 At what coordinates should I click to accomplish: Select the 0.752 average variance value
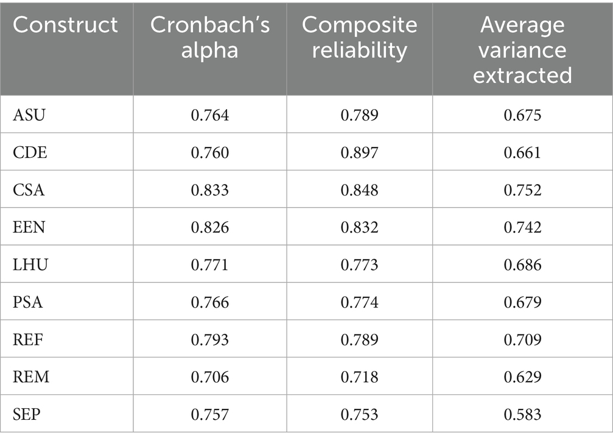coord(522,190)
